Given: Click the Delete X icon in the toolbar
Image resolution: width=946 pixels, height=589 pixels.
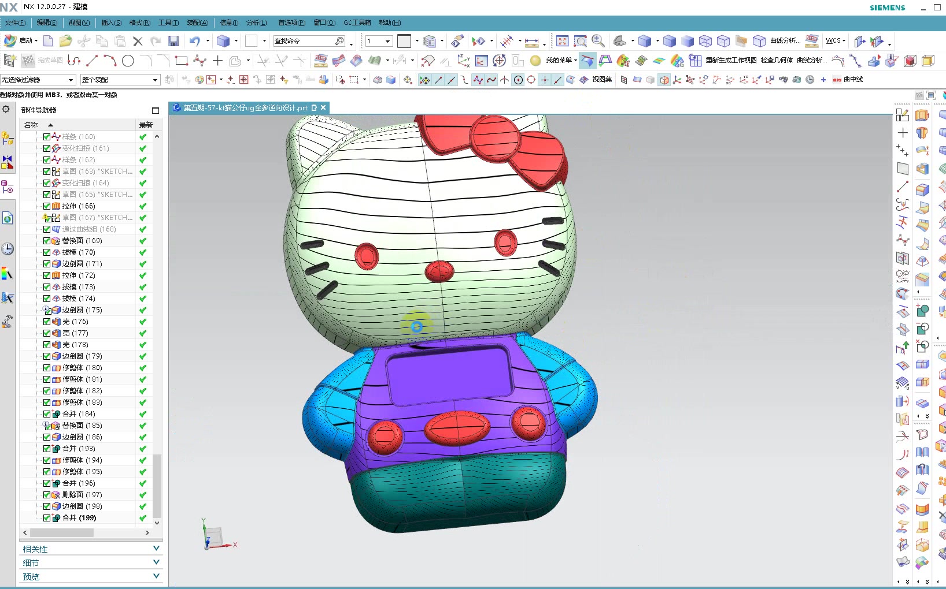Looking at the screenshot, I should [138, 41].
